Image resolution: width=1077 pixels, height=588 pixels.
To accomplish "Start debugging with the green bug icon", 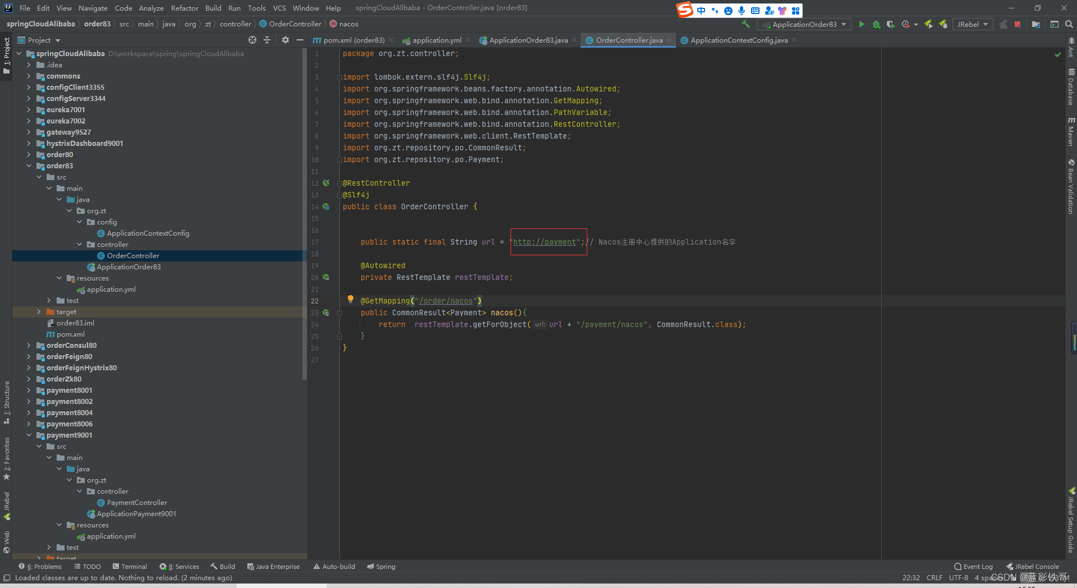I will (x=876, y=24).
